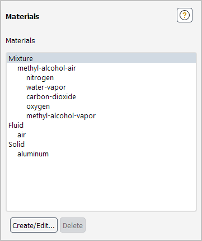Select the Fluid category heading
Viewport: 202px width, 241px height.
pos(16,125)
